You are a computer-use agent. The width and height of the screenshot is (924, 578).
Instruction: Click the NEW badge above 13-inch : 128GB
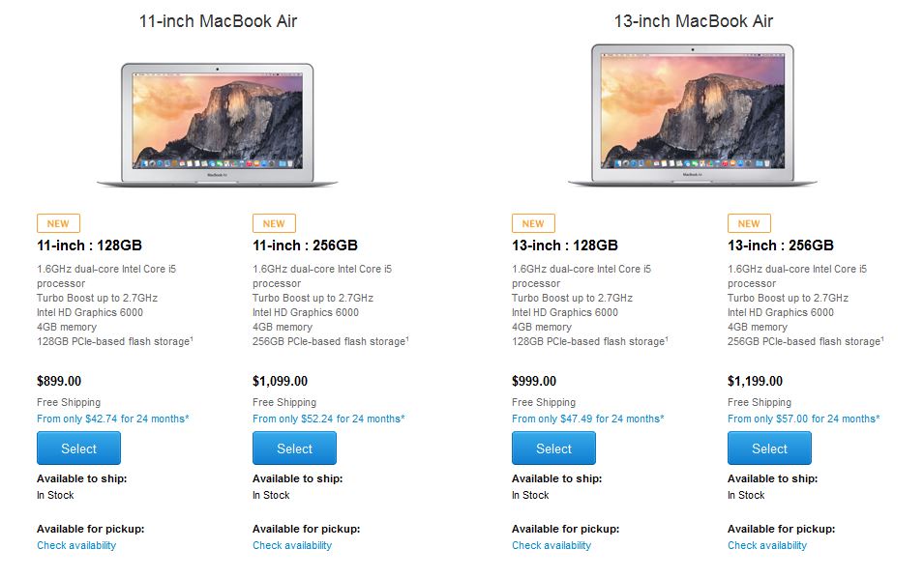click(x=533, y=223)
